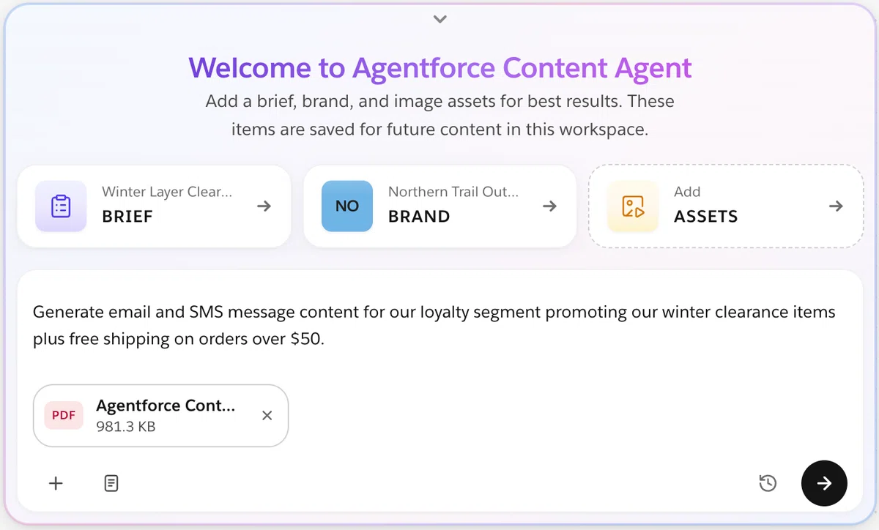Click the orange image assets icon

633,206
